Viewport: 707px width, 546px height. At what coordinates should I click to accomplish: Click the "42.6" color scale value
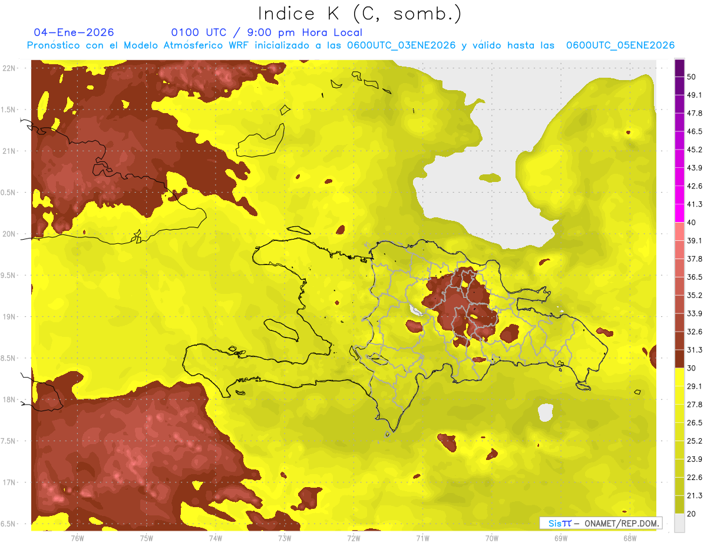695,186
